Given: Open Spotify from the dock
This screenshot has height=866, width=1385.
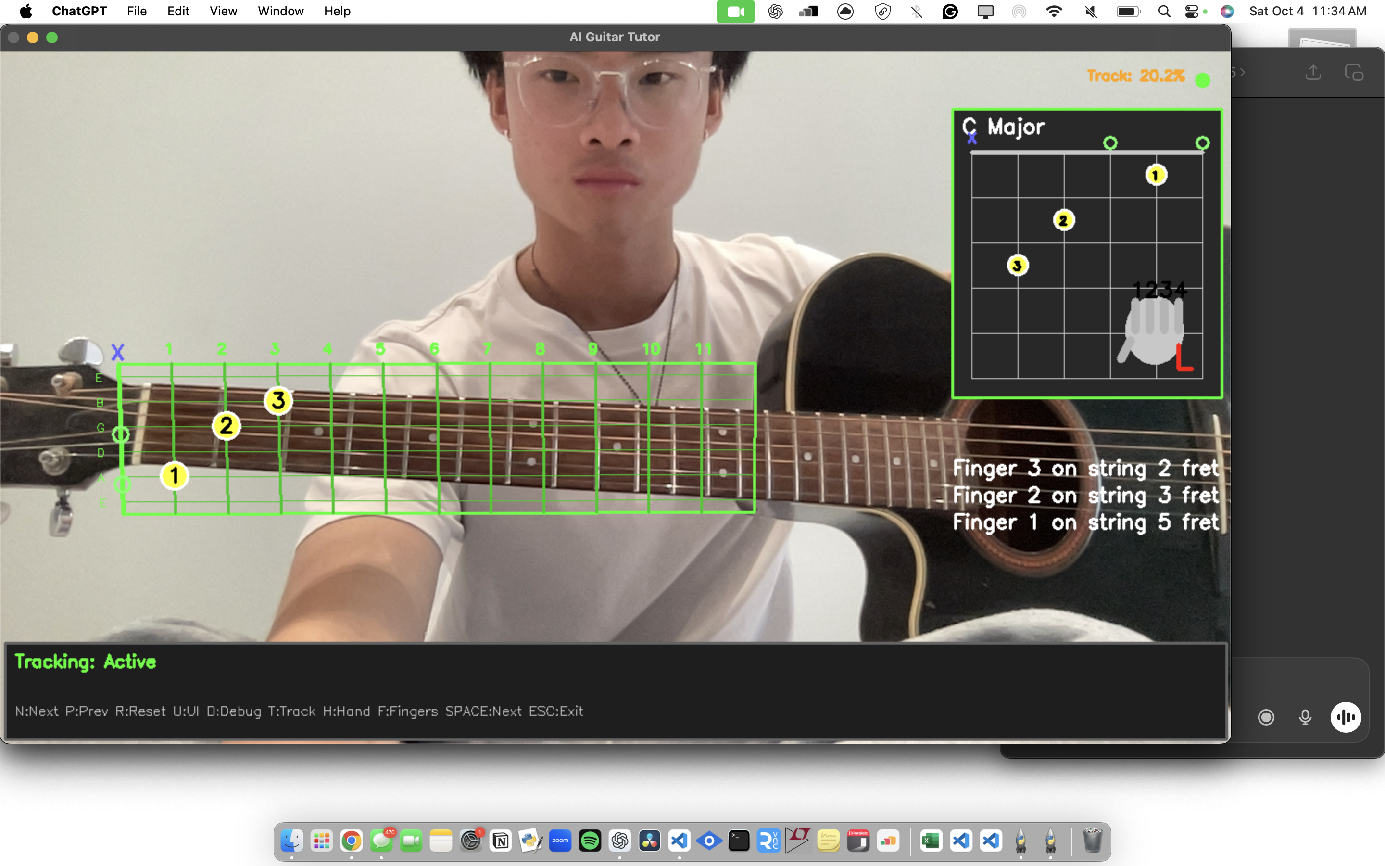Looking at the screenshot, I should click(590, 841).
